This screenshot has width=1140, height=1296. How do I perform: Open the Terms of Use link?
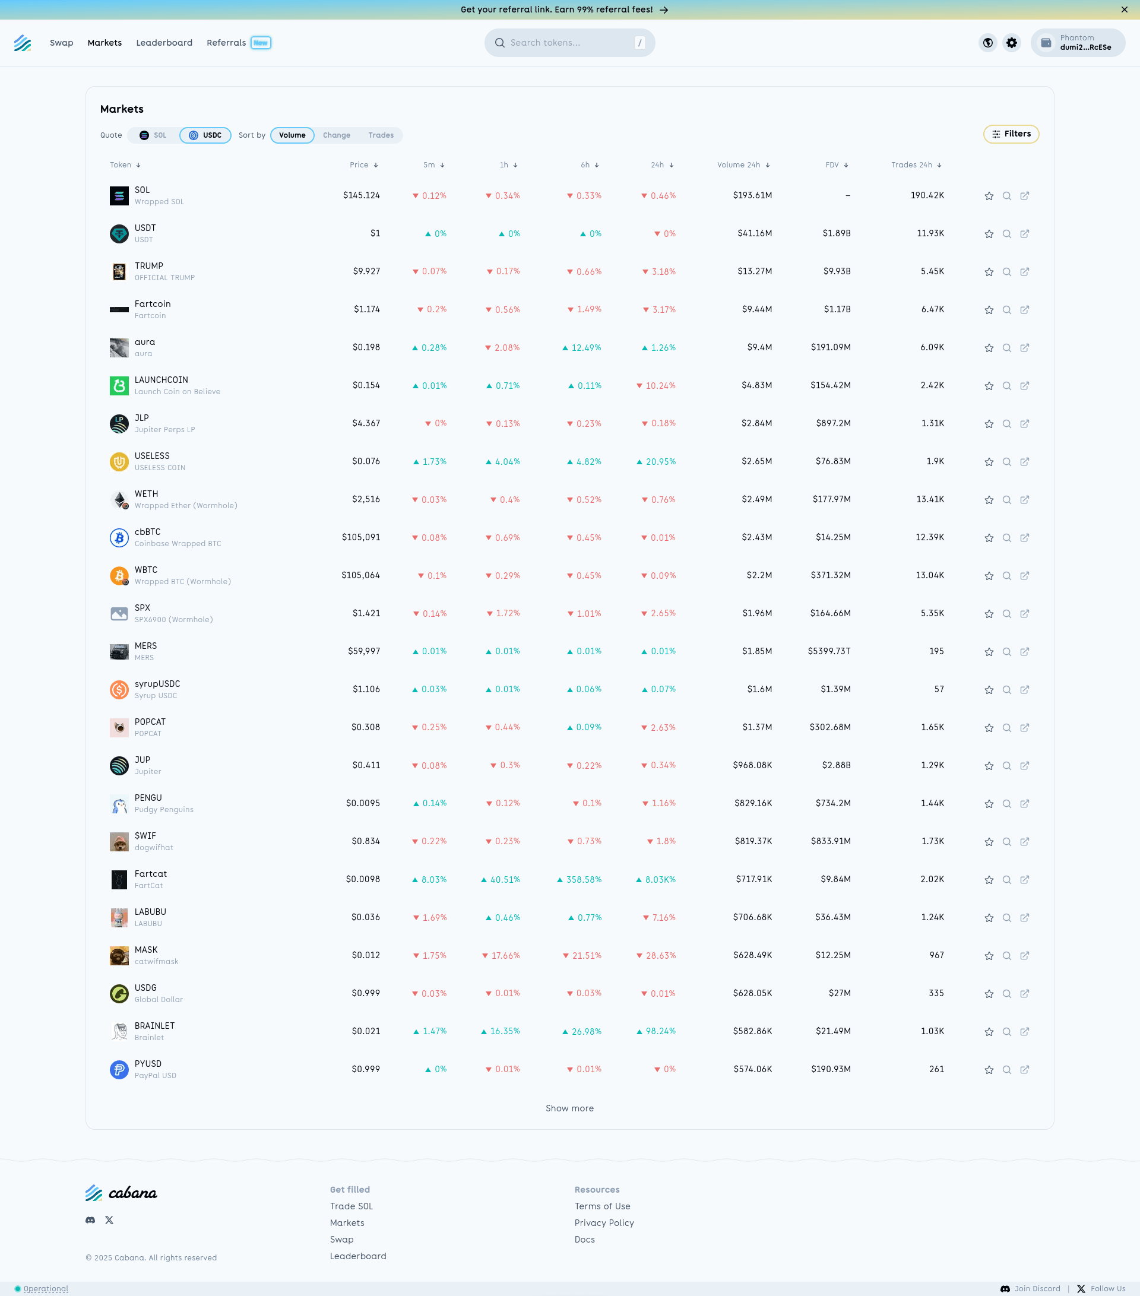coord(601,1206)
